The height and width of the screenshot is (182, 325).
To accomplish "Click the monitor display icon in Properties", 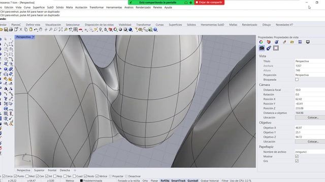I will pos(308,42).
